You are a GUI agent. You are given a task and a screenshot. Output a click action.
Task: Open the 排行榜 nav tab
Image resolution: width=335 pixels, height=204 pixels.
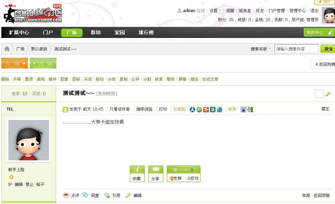coord(146,32)
